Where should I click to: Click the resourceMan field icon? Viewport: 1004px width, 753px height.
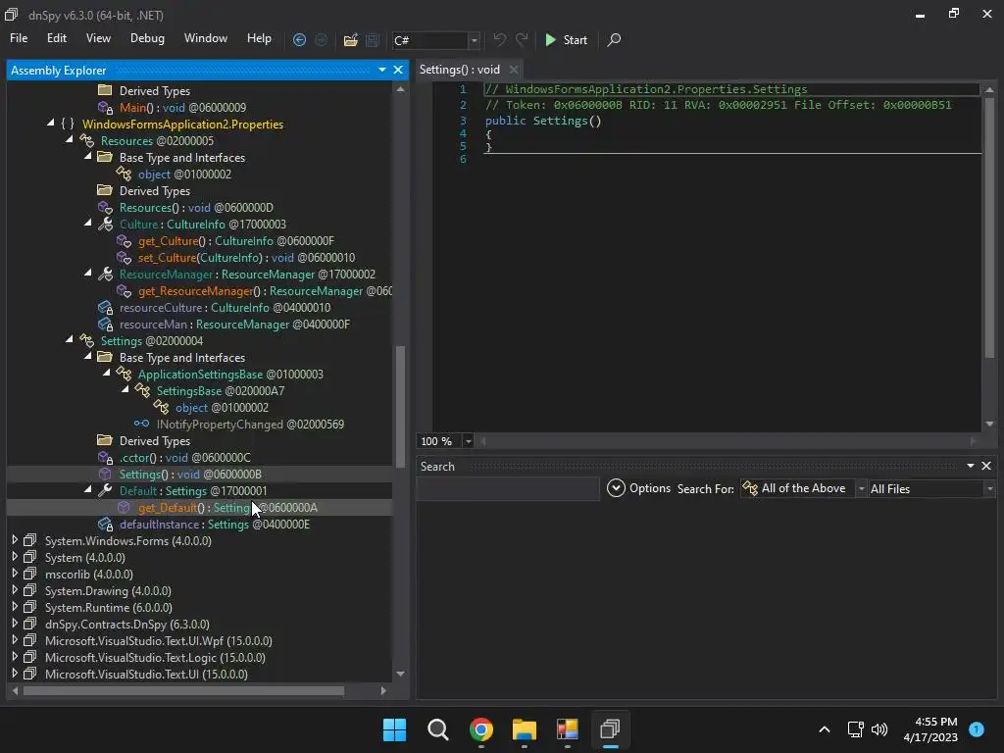tap(105, 324)
